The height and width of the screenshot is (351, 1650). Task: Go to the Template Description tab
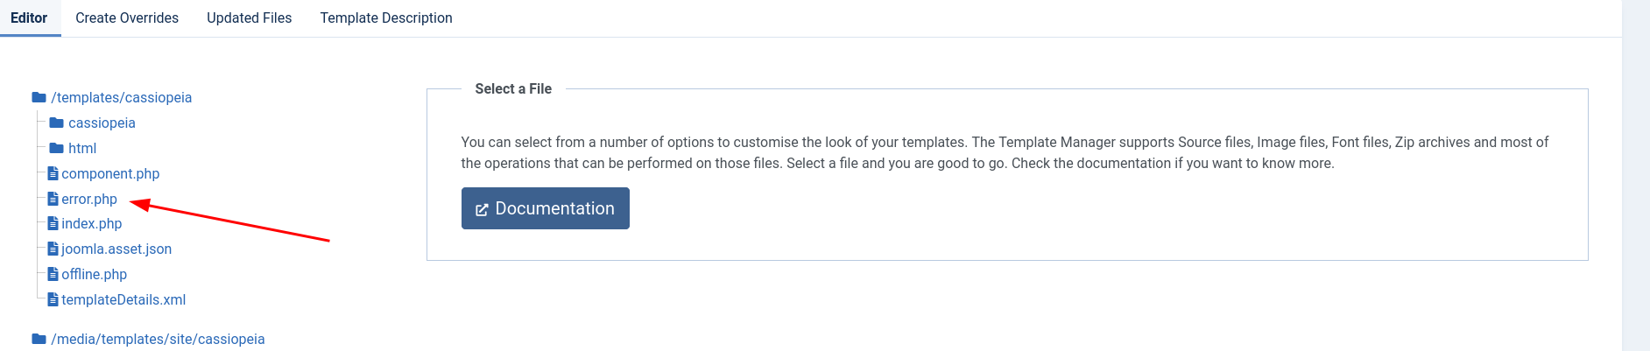[x=386, y=18]
